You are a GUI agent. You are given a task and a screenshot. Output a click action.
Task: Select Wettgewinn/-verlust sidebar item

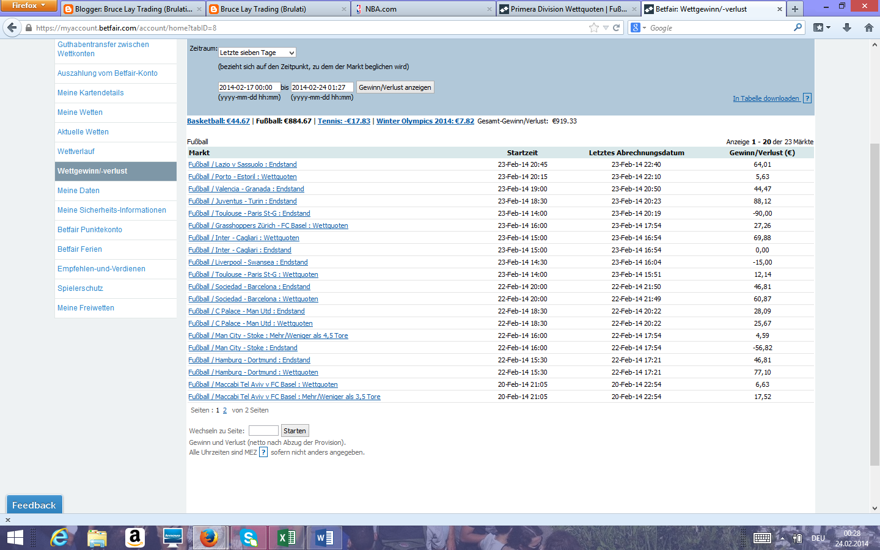click(x=116, y=171)
